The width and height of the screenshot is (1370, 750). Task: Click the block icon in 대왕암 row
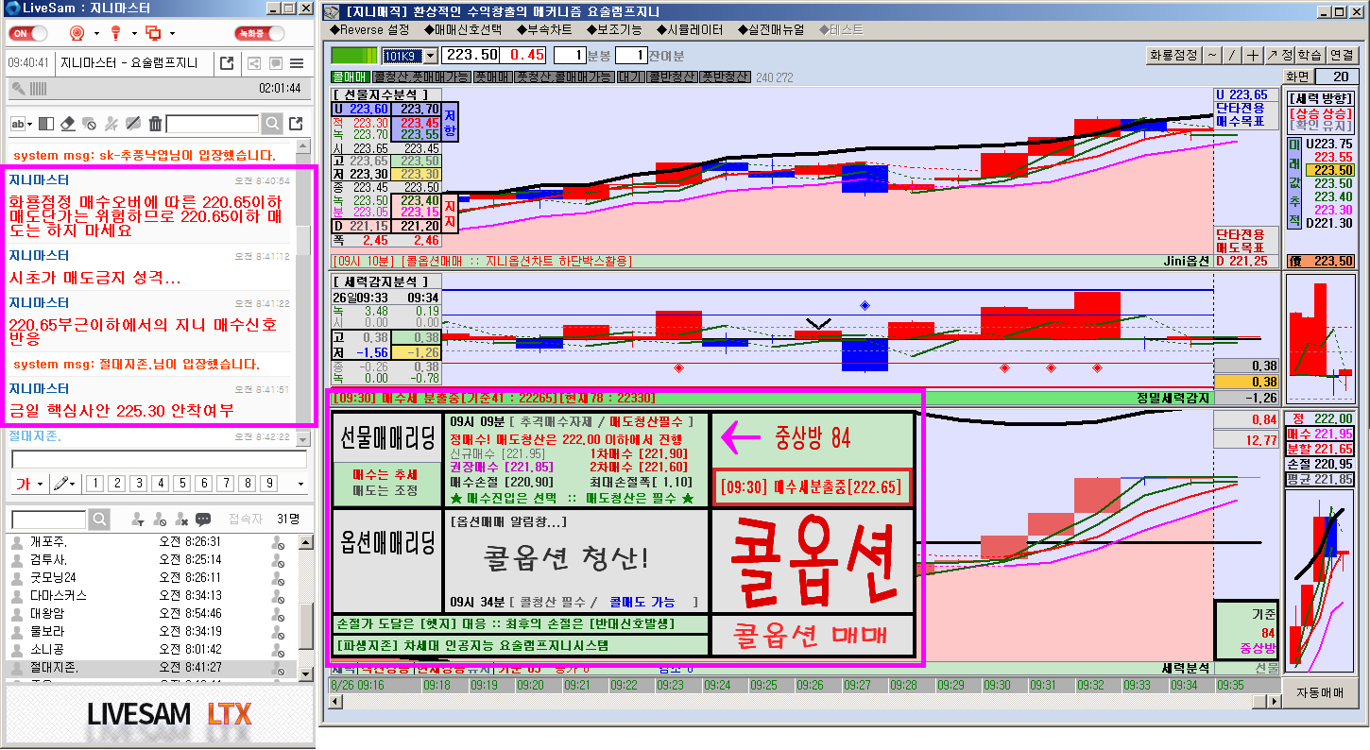(278, 614)
